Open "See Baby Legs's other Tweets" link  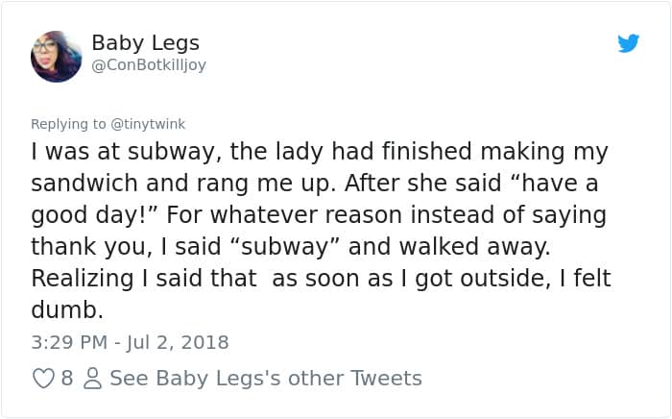[x=266, y=379]
